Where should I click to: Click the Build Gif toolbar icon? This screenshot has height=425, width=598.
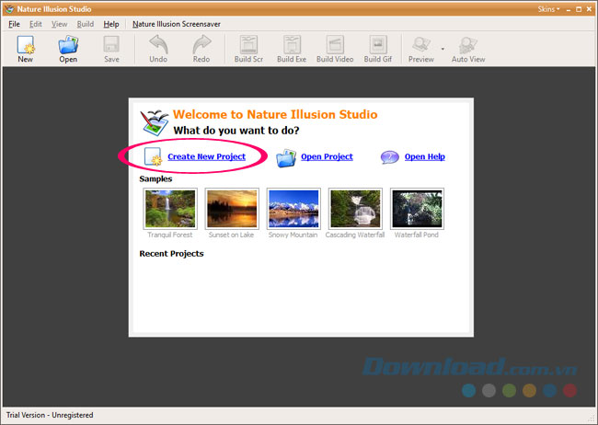pyautogui.click(x=378, y=45)
